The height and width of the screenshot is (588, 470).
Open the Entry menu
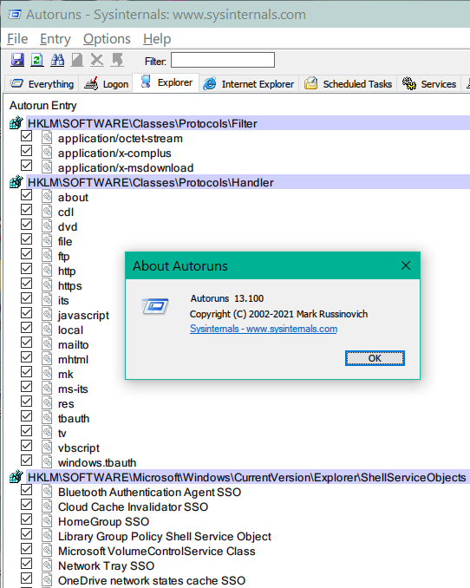[x=55, y=39]
